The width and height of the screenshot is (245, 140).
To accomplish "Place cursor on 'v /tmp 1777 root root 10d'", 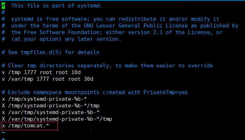I will (x=41, y=72).
